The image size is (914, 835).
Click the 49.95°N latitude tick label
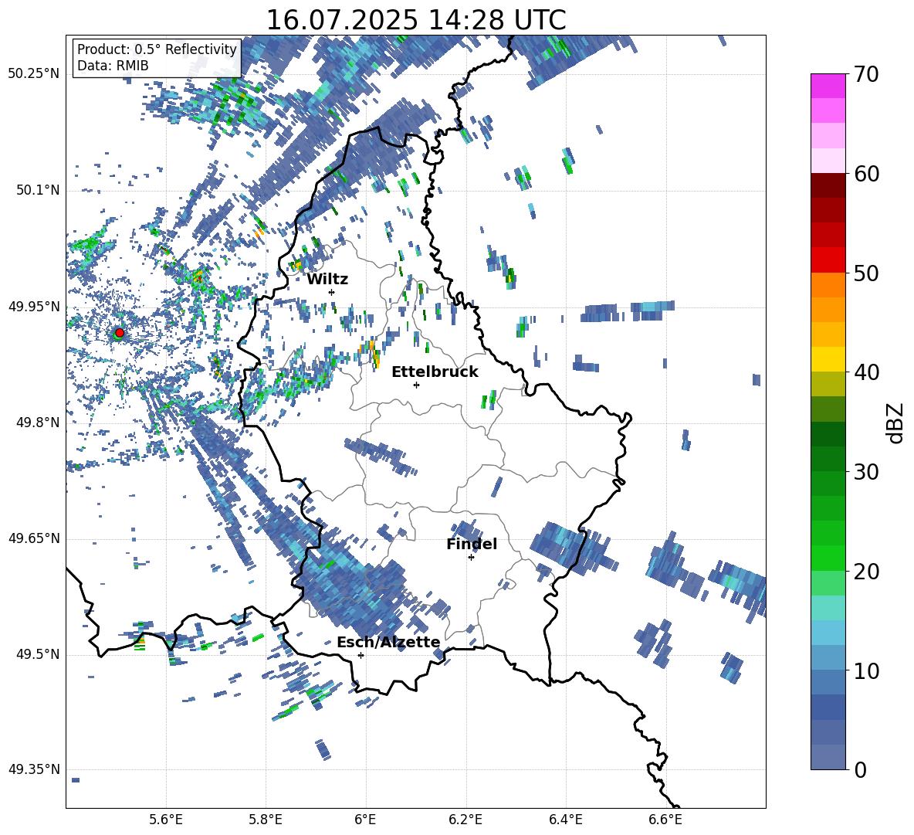[x=34, y=306]
